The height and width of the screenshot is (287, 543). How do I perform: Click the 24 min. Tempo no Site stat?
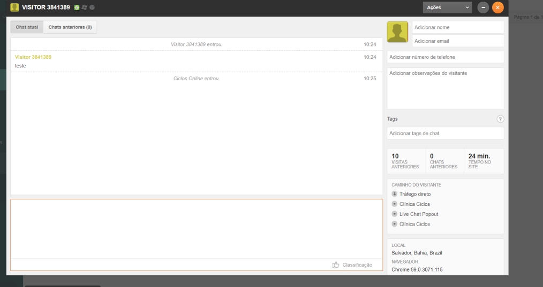click(484, 161)
